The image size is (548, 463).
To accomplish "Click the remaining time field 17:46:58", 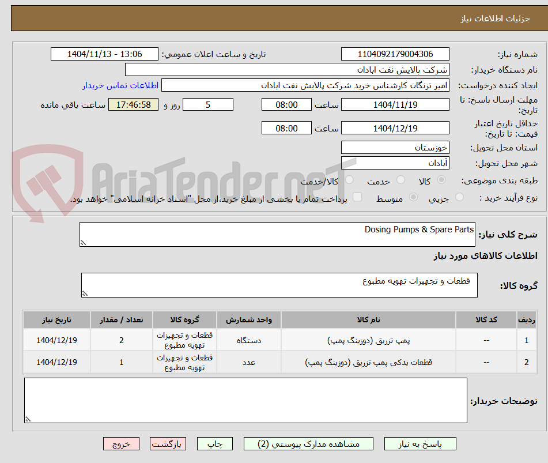I will (x=133, y=104).
